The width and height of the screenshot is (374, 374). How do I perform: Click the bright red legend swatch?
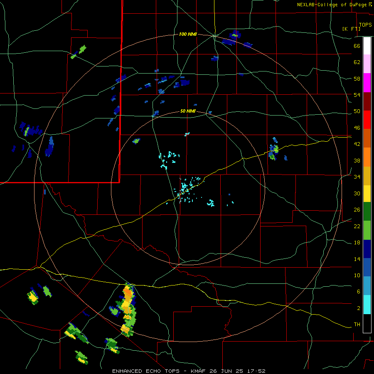tap(367, 120)
